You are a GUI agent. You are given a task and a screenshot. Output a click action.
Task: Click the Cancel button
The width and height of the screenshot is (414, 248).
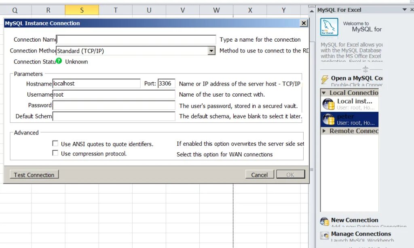pos(260,174)
